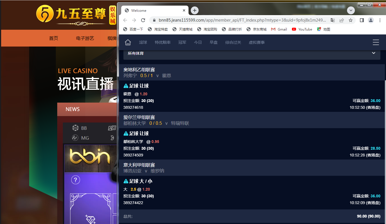The height and width of the screenshot is (224, 386).
Task: Click the Translate this page icon
Action: pos(333,20)
